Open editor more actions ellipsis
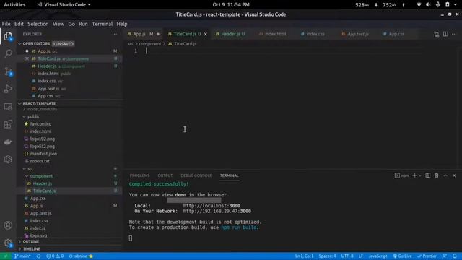Image resolution: width=462 pixels, height=260 pixels. click(x=454, y=34)
